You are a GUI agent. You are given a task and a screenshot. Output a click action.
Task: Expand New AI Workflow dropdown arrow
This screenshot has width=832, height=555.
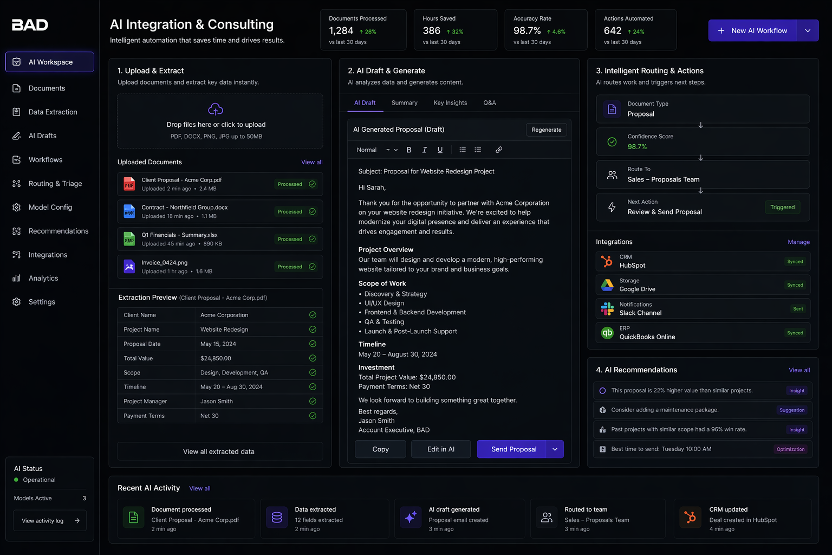tap(808, 31)
